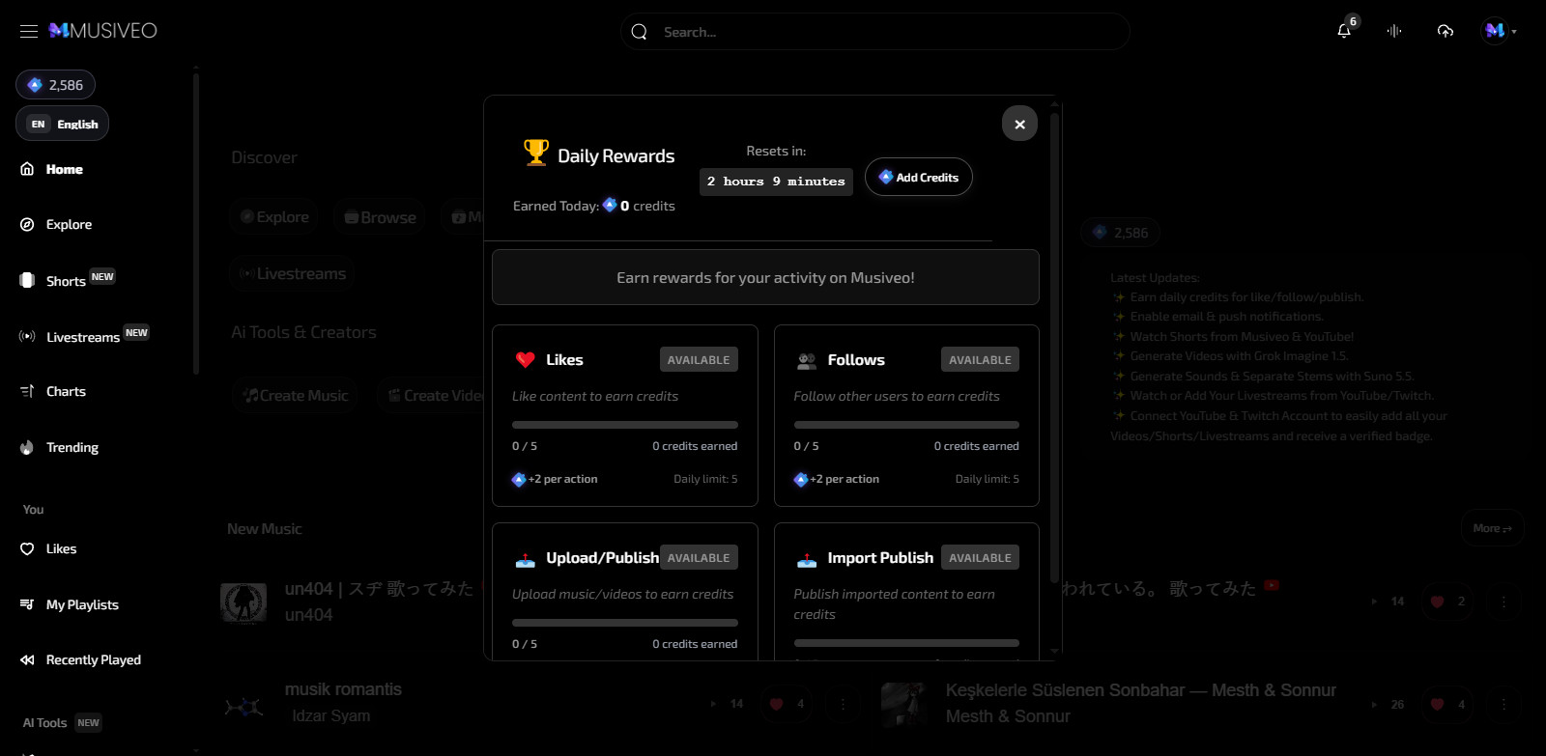The height and width of the screenshot is (756, 1546).
Task: Open My Playlists in sidebar
Action: click(82, 604)
